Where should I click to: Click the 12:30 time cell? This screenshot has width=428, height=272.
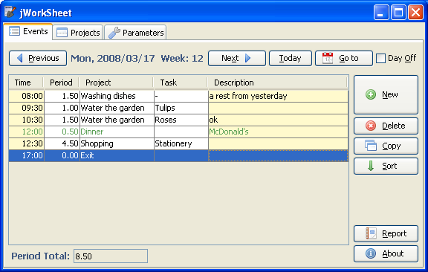tap(27, 143)
